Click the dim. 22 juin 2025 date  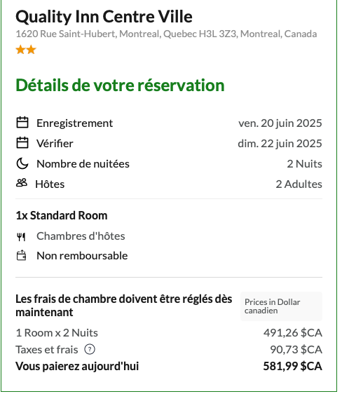coord(280,144)
